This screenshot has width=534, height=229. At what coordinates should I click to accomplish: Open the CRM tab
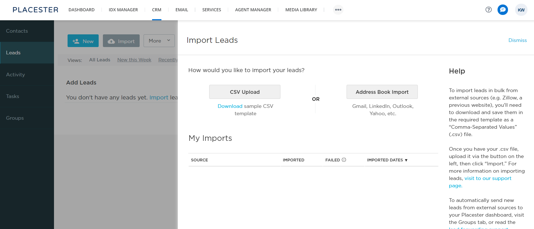[157, 10]
